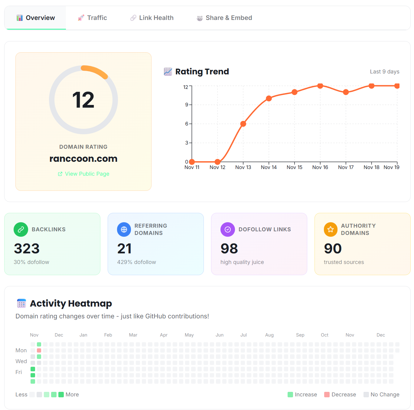Viewport: 414px width, 410px height.
Task: Click the Nov 16 data point on chart
Action: click(320, 86)
